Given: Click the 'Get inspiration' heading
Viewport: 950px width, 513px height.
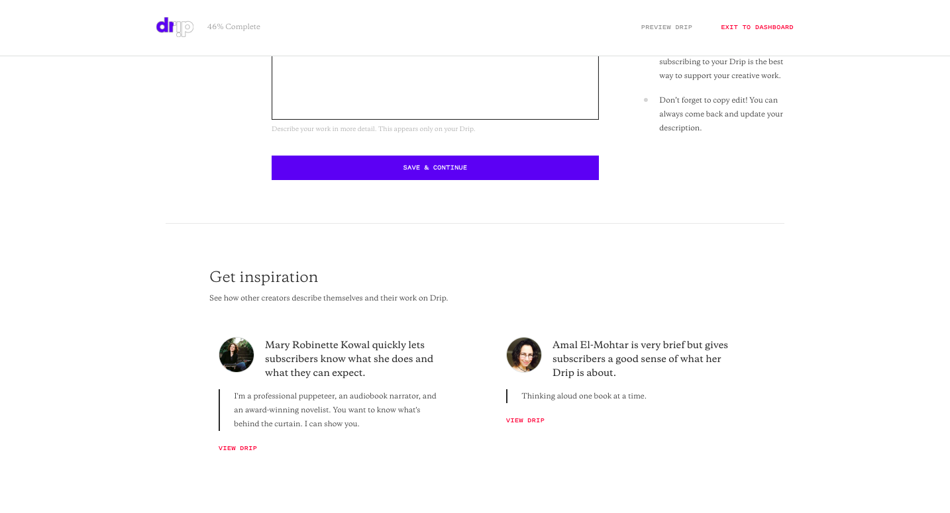Looking at the screenshot, I should [264, 277].
